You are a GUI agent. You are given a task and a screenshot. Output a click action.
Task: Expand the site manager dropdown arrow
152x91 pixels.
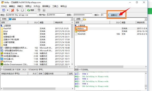[8, 10]
